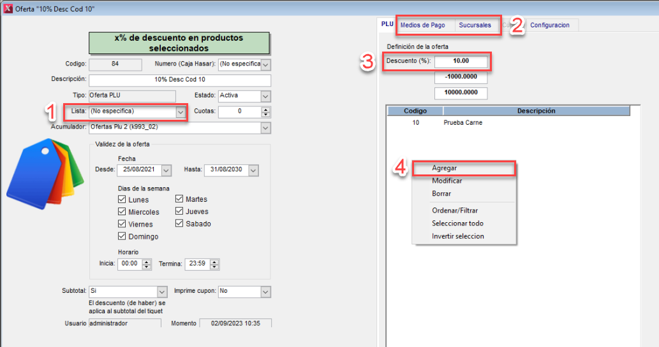
Task: Click the Descuento (%) input field
Action: pos(461,61)
